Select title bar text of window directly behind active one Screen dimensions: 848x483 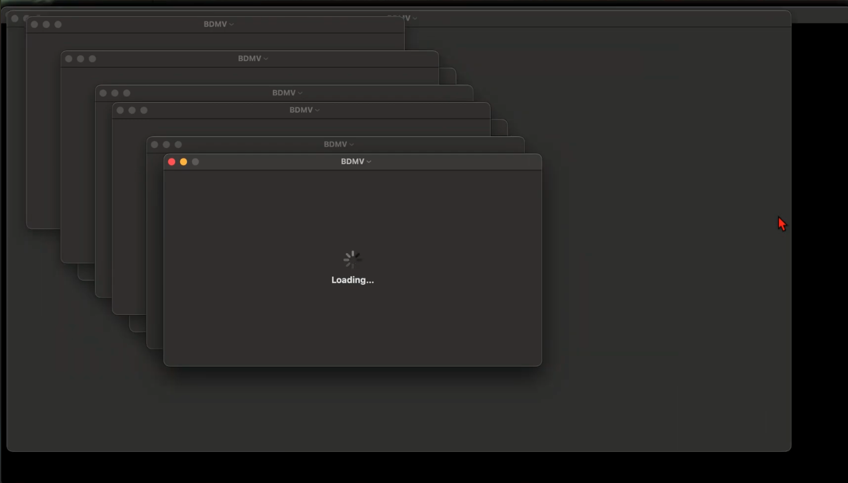(x=335, y=145)
